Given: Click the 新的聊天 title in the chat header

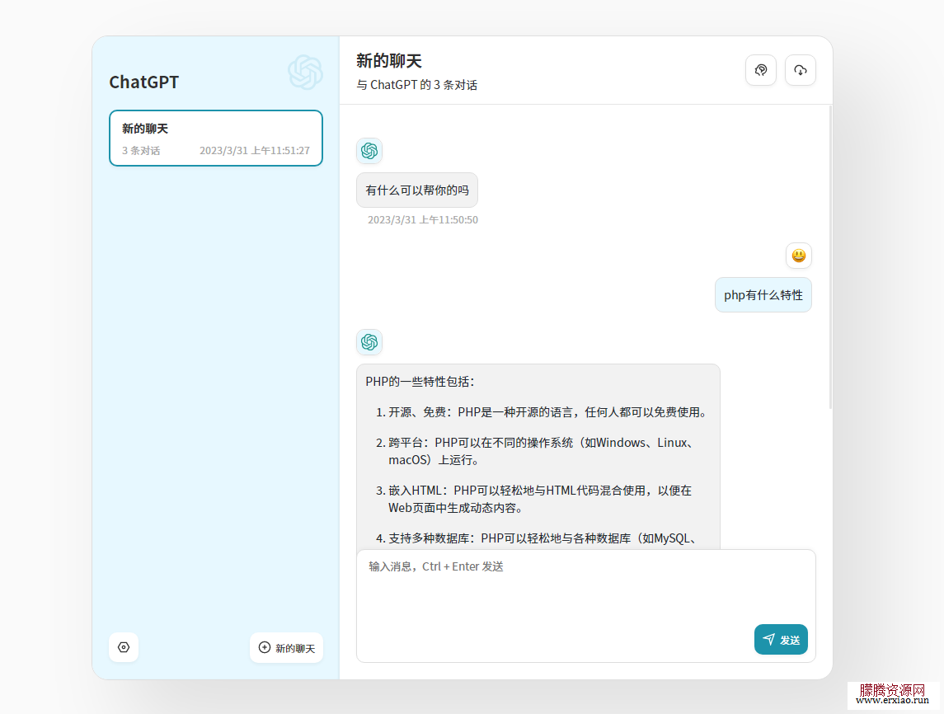Looking at the screenshot, I should [x=389, y=61].
